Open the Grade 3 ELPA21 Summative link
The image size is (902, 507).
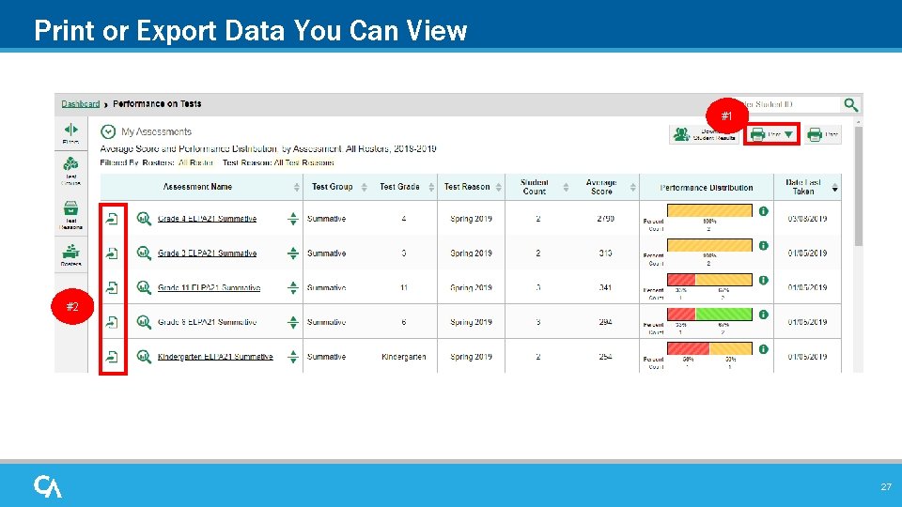point(207,253)
